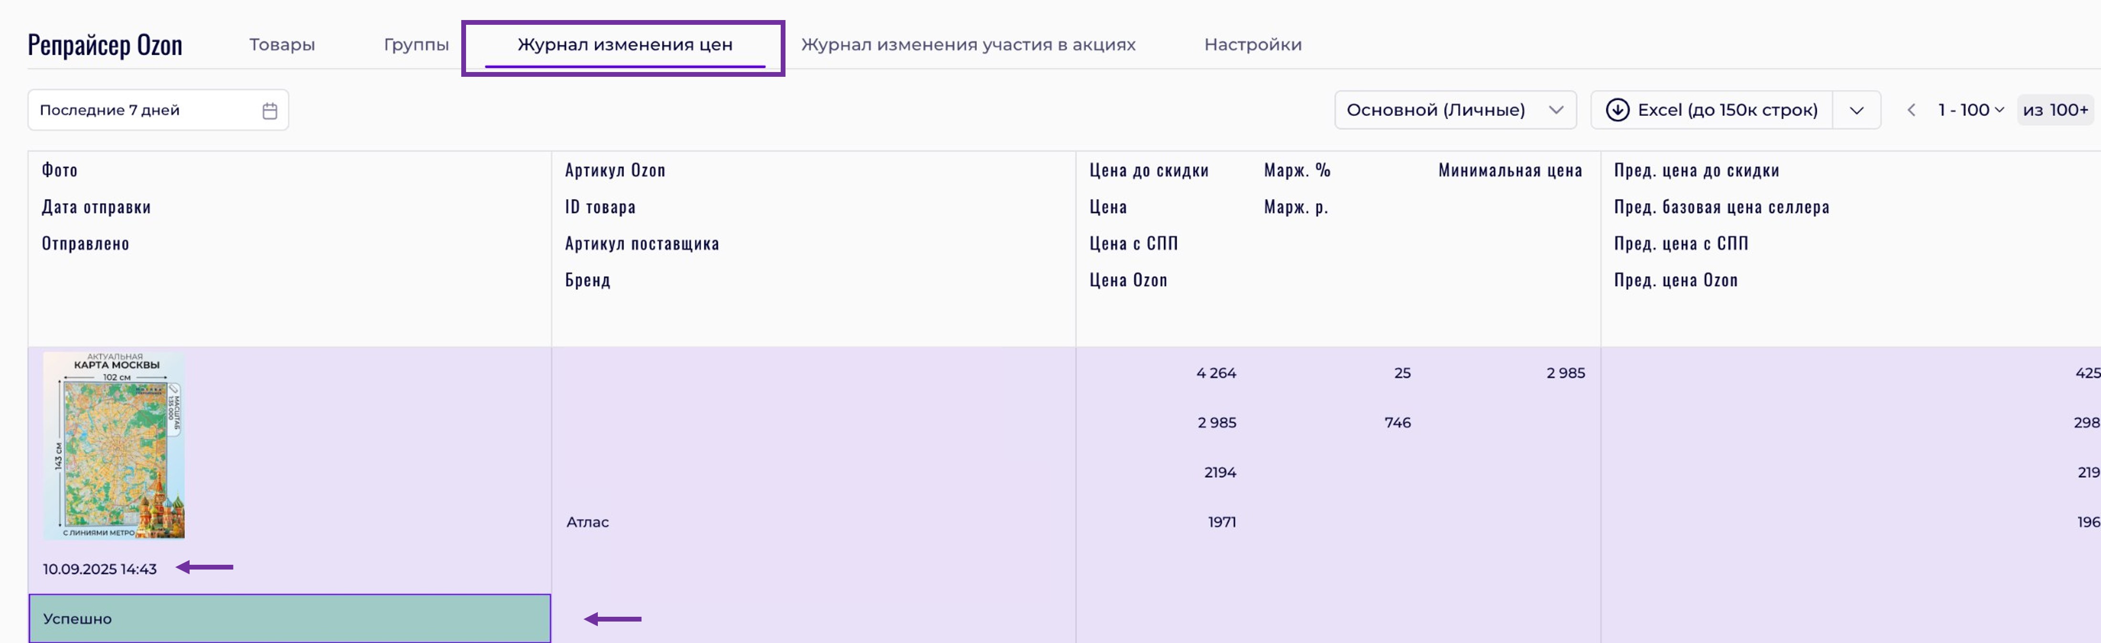Open the Основной (Личные) dropdown

tap(1454, 110)
